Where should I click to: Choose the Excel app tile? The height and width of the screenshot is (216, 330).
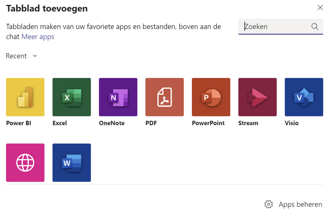coord(72,97)
